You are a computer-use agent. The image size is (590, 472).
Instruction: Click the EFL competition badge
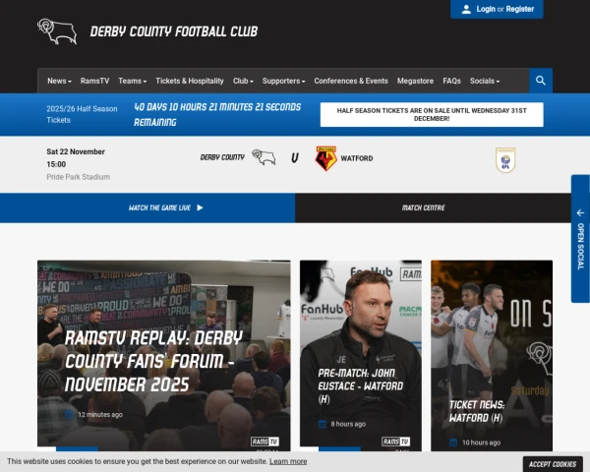(x=505, y=160)
